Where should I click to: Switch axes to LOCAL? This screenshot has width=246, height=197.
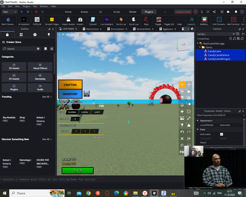85,112
